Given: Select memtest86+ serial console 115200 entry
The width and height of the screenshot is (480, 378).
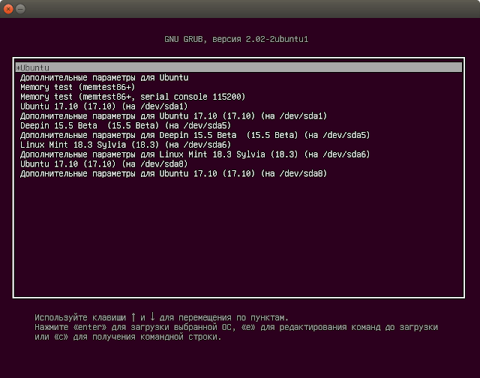Looking at the screenshot, I should [133, 97].
